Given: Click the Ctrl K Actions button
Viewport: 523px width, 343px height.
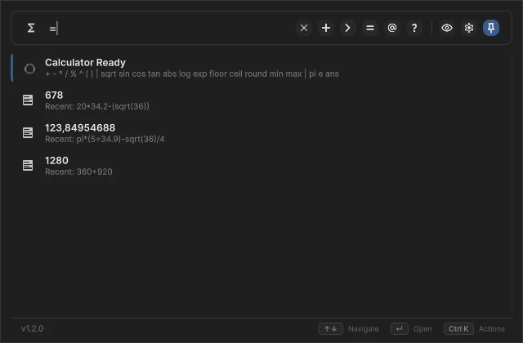Looking at the screenshot, I should click(458, 329).
